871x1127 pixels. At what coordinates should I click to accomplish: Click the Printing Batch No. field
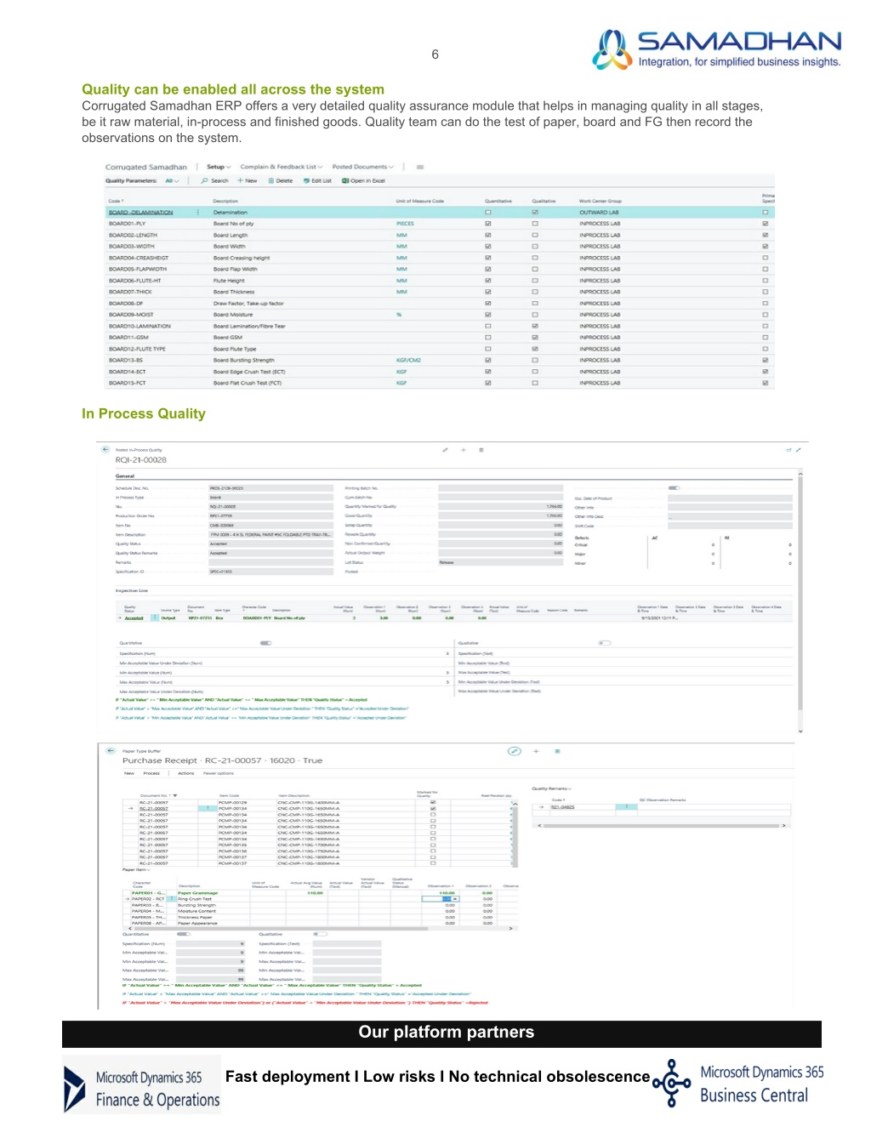point(500,488)
